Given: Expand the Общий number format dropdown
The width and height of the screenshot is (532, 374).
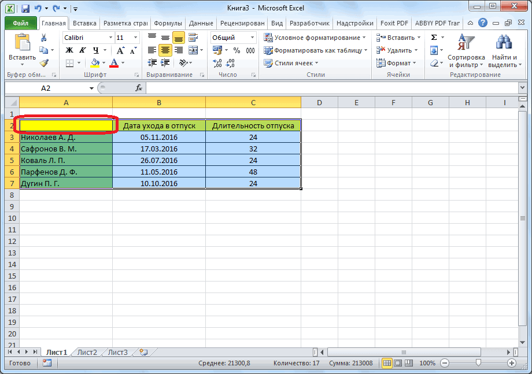Looking at the screenshot, I should click(x=252, y=38).
